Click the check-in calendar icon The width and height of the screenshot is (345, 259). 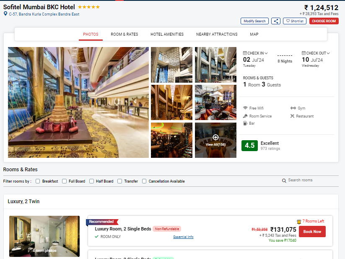[x=245, y=53]
